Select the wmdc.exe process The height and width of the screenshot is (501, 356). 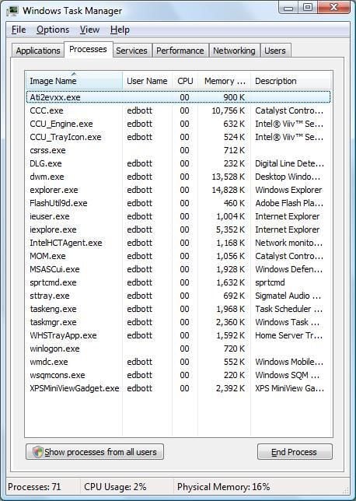tap(178, 362)
